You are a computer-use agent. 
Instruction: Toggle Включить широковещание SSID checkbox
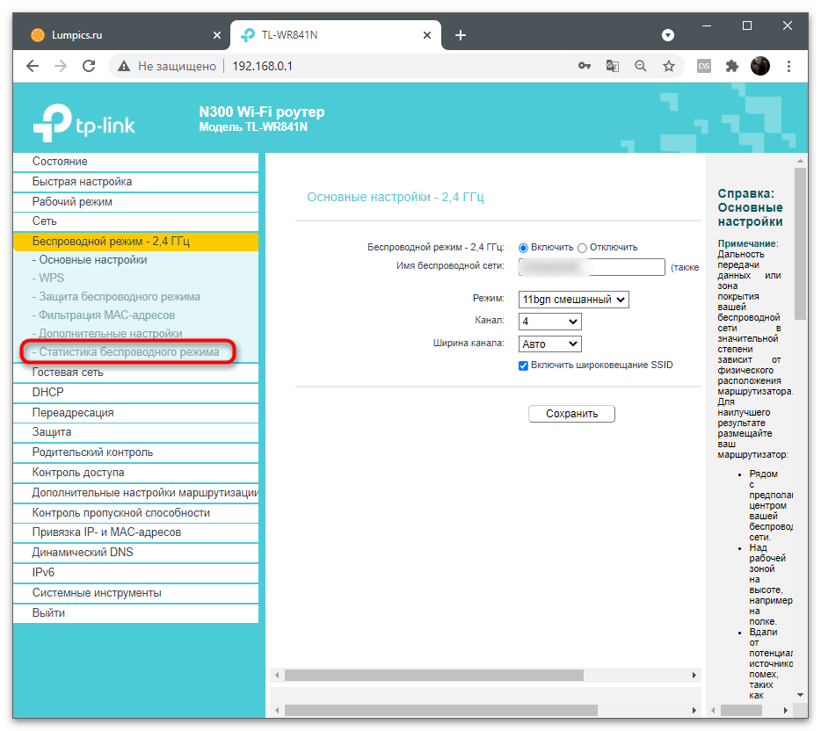click(x=523, y=365)
